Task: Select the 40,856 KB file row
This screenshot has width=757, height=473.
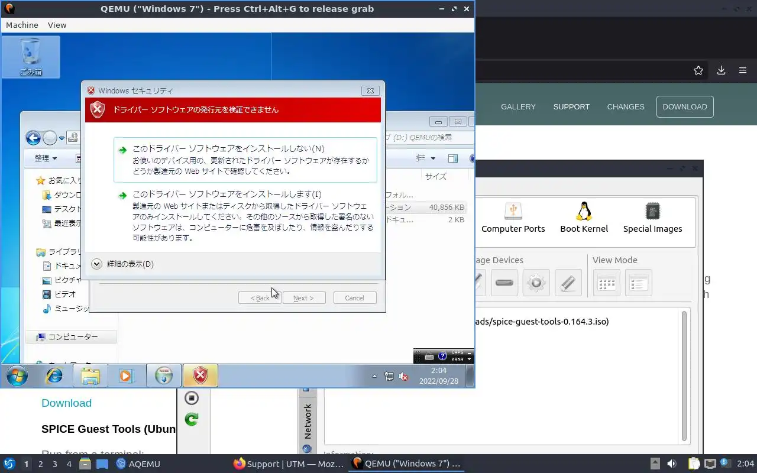Action: [426, 208]
